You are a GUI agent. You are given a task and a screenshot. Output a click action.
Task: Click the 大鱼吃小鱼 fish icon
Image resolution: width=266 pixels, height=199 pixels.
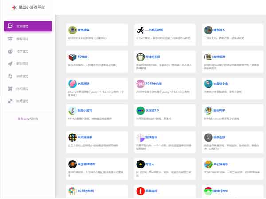pyautogui.click(x=207, y=84)
